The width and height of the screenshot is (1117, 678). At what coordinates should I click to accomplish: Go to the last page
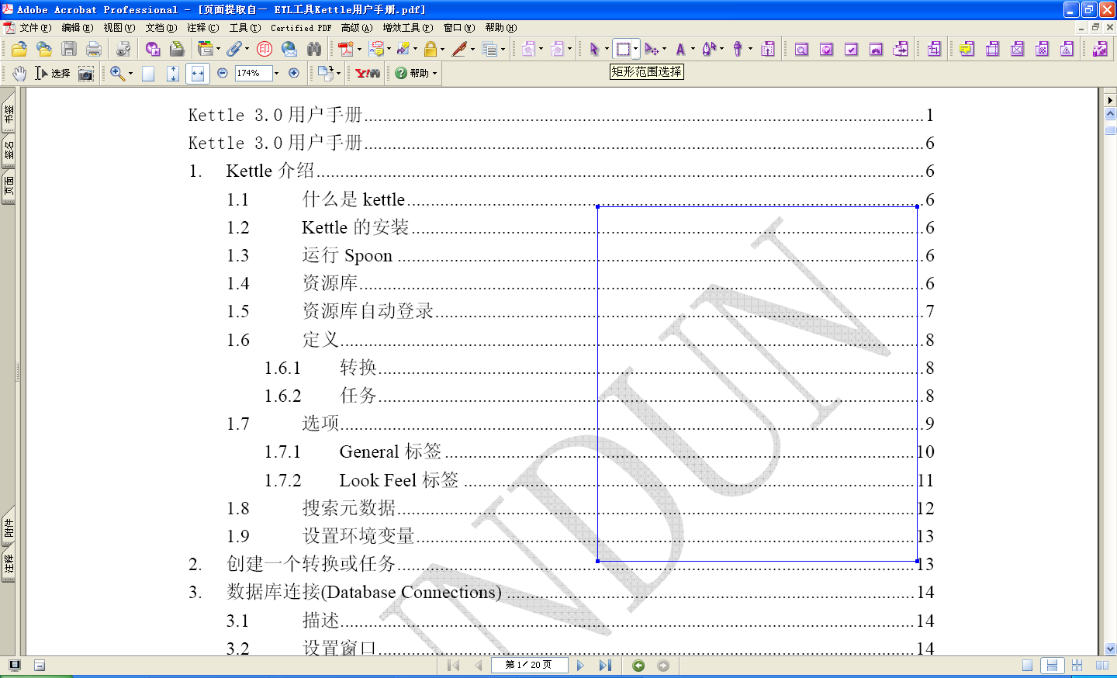pos(605,665)
